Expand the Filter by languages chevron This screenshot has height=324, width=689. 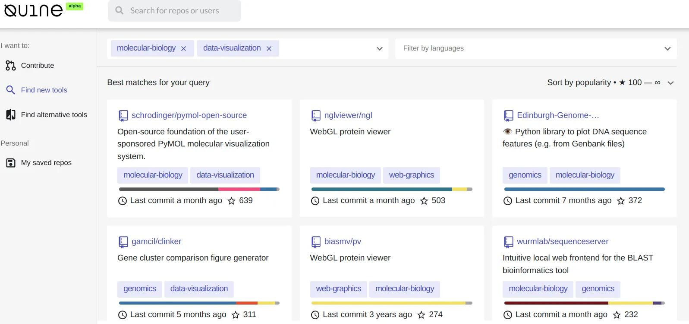point(667,48)
